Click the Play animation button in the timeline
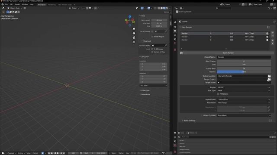Screen dimensions: 277x155 click(58, 153)
